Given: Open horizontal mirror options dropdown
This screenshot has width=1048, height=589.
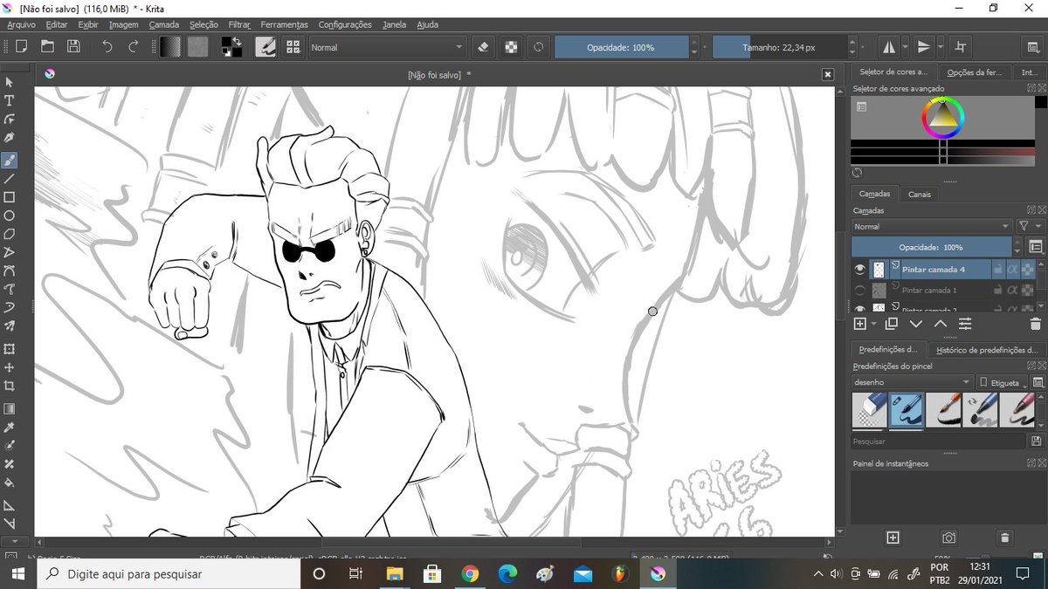Looking at the screenshot, I should 905,46.
